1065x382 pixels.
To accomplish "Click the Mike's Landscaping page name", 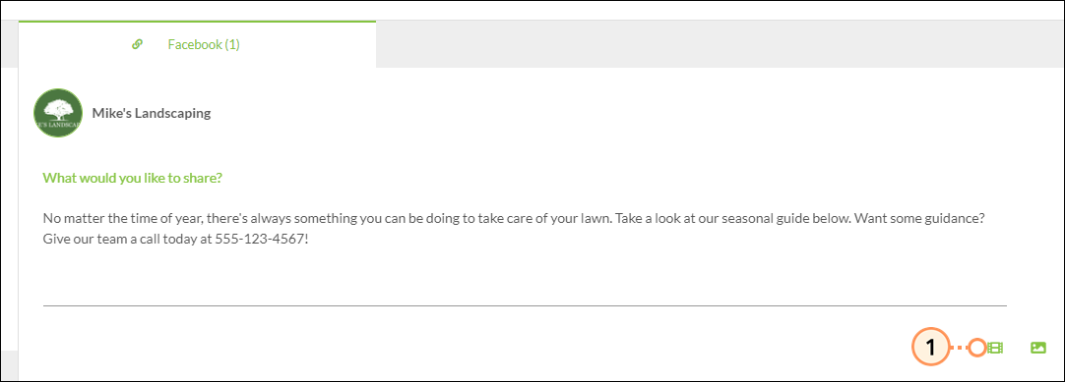I will tap(152, 113).
